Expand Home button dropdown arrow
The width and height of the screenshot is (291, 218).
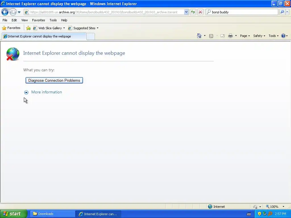point(205,36)
